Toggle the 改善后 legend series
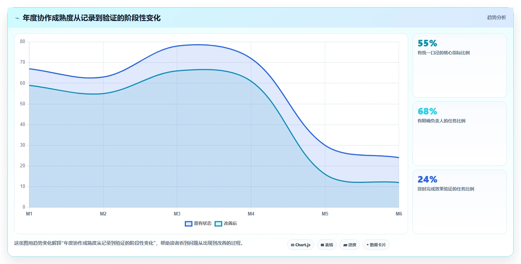The image size is (521, 264). (226, 223)
